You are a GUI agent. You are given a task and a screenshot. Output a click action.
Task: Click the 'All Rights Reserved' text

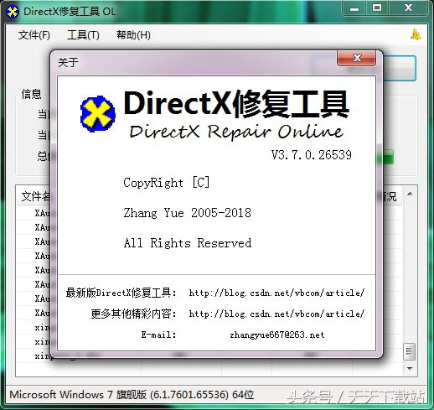coord(188,243)
